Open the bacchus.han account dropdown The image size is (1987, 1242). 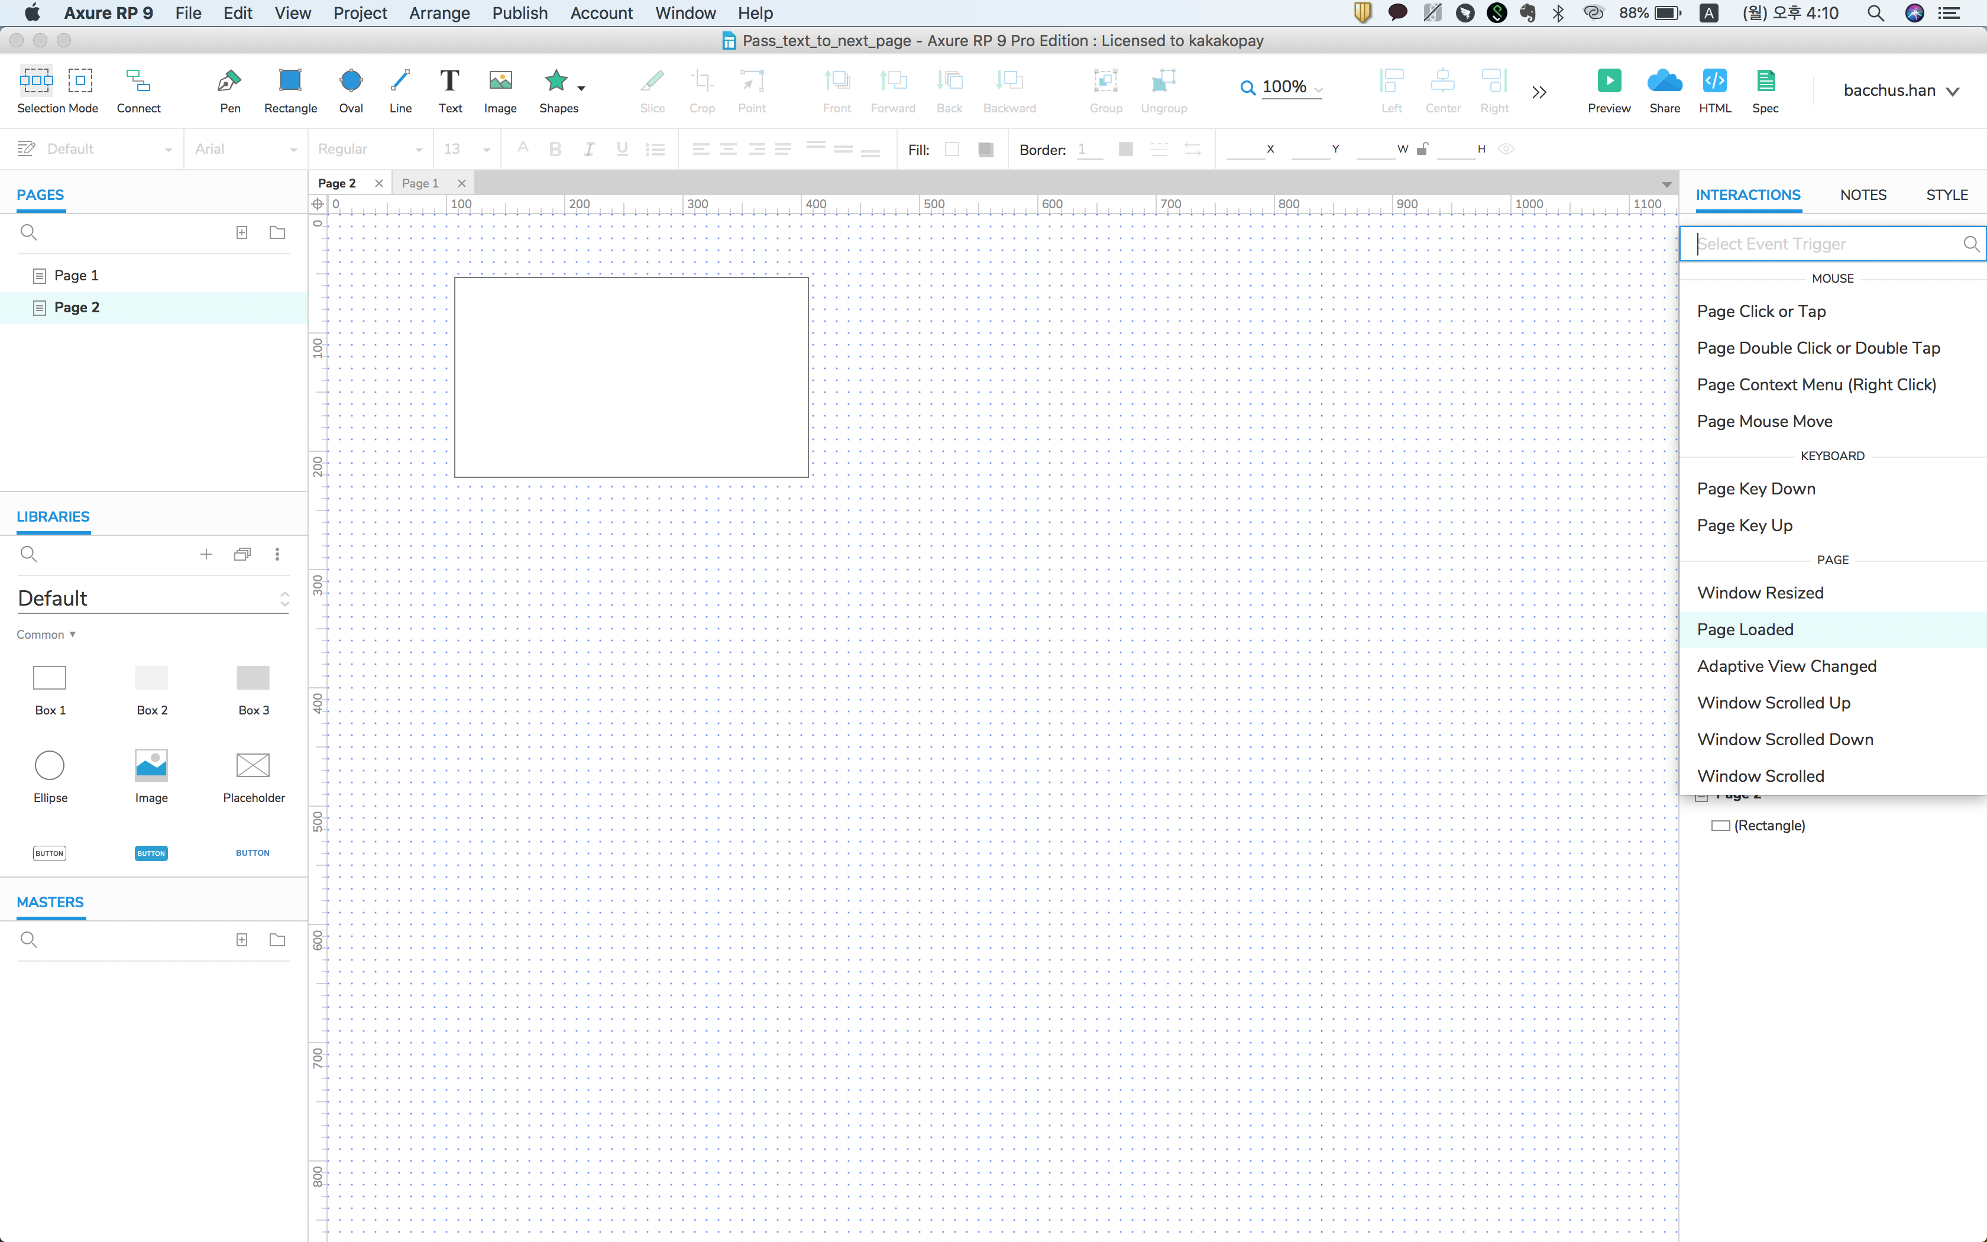point(1900,90)
